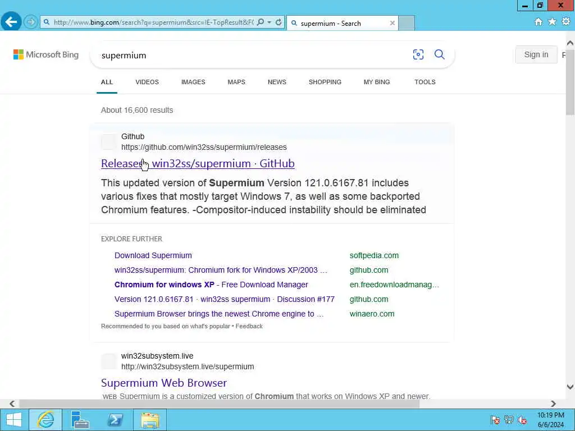This screenshot has width=575, height=431.
Task: Open the Tools gear icon
Action: pos(566,22)
